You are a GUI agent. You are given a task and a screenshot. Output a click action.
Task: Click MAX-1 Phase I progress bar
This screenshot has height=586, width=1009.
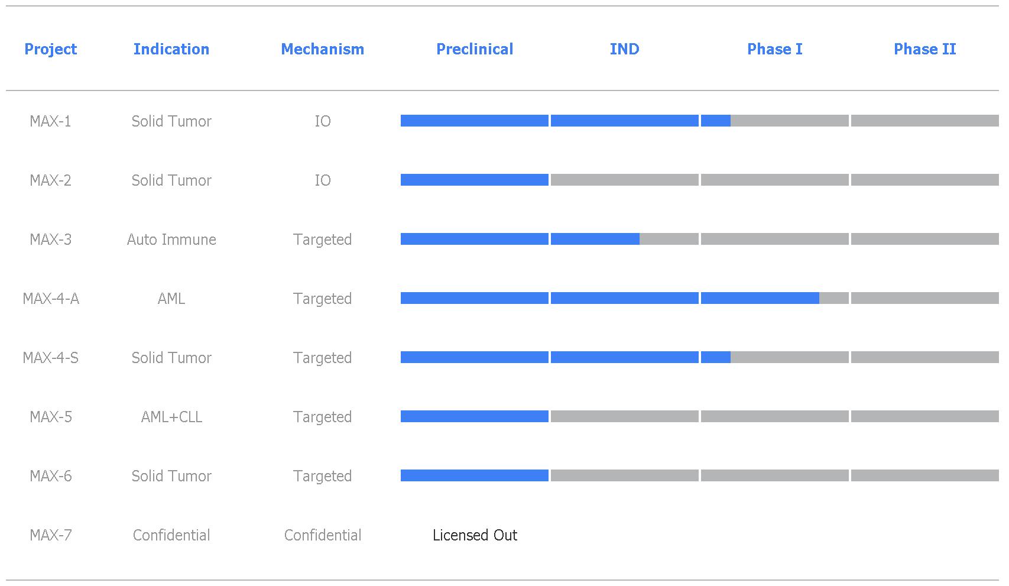coord(775,121)
